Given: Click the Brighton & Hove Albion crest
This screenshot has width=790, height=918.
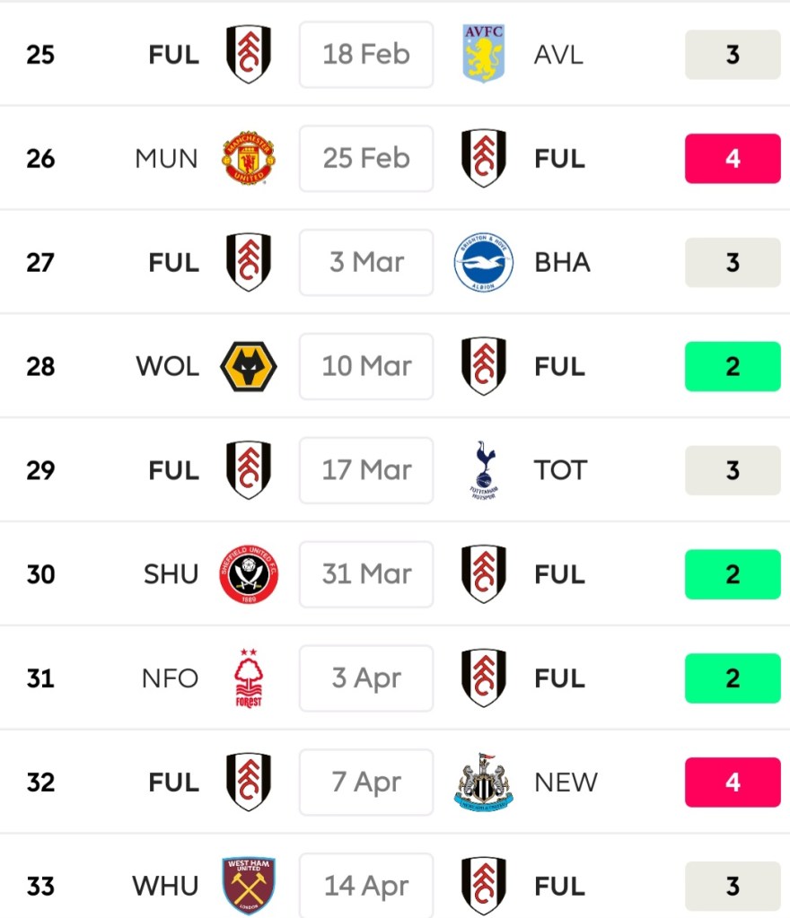Looking at the screenshot, I should tap(484, 263).
